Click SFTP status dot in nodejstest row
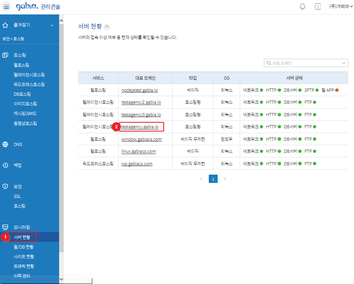 [317, 90]
